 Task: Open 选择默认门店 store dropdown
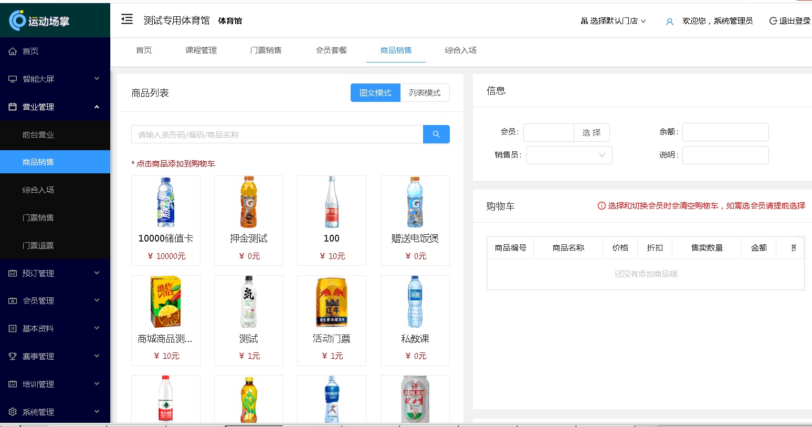coord(614,21)
